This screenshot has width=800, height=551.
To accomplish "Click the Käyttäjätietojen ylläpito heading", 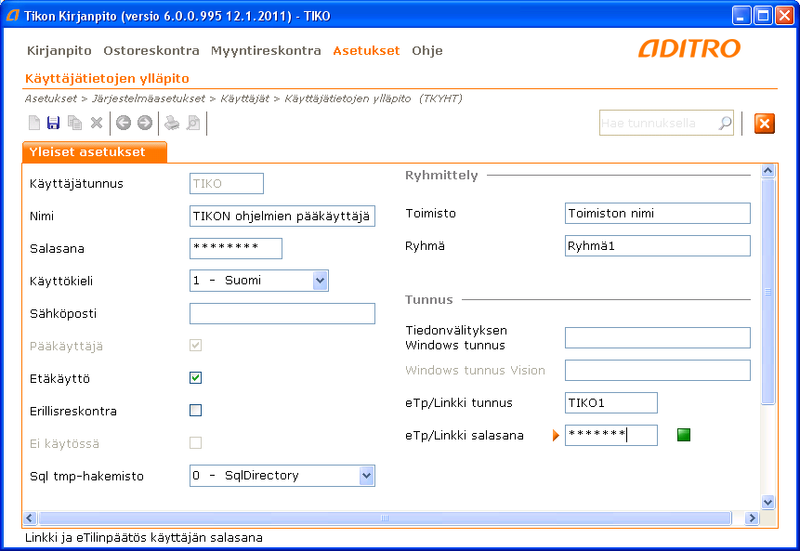I will (107, 79).
